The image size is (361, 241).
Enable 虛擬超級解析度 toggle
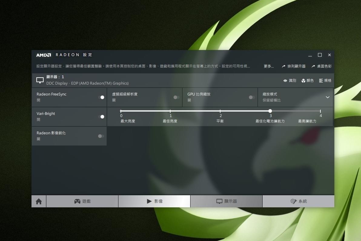(x=177, y=97)
